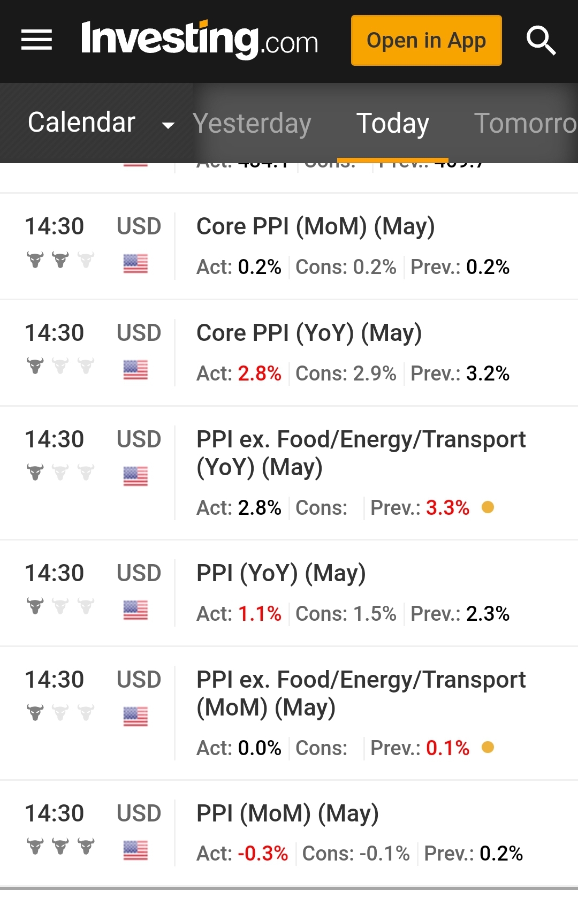Tap bull volatility icons for PPI (MoM)
Viewport: 578px width, 898px height.
60,847
